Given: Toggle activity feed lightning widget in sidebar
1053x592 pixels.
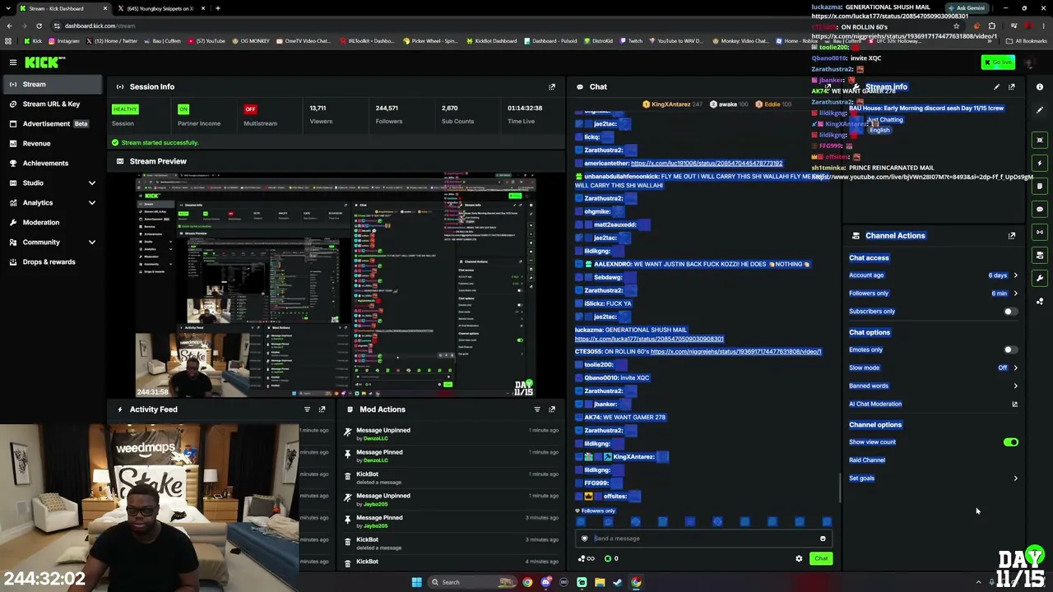Looking at the screenshot, I should point(1040,163).
